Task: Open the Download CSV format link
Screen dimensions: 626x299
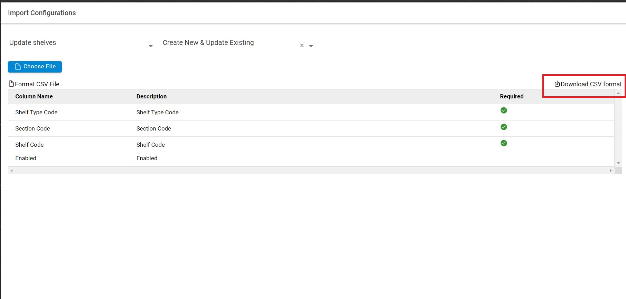Action: pyautogui.click(x=591, y=84)
